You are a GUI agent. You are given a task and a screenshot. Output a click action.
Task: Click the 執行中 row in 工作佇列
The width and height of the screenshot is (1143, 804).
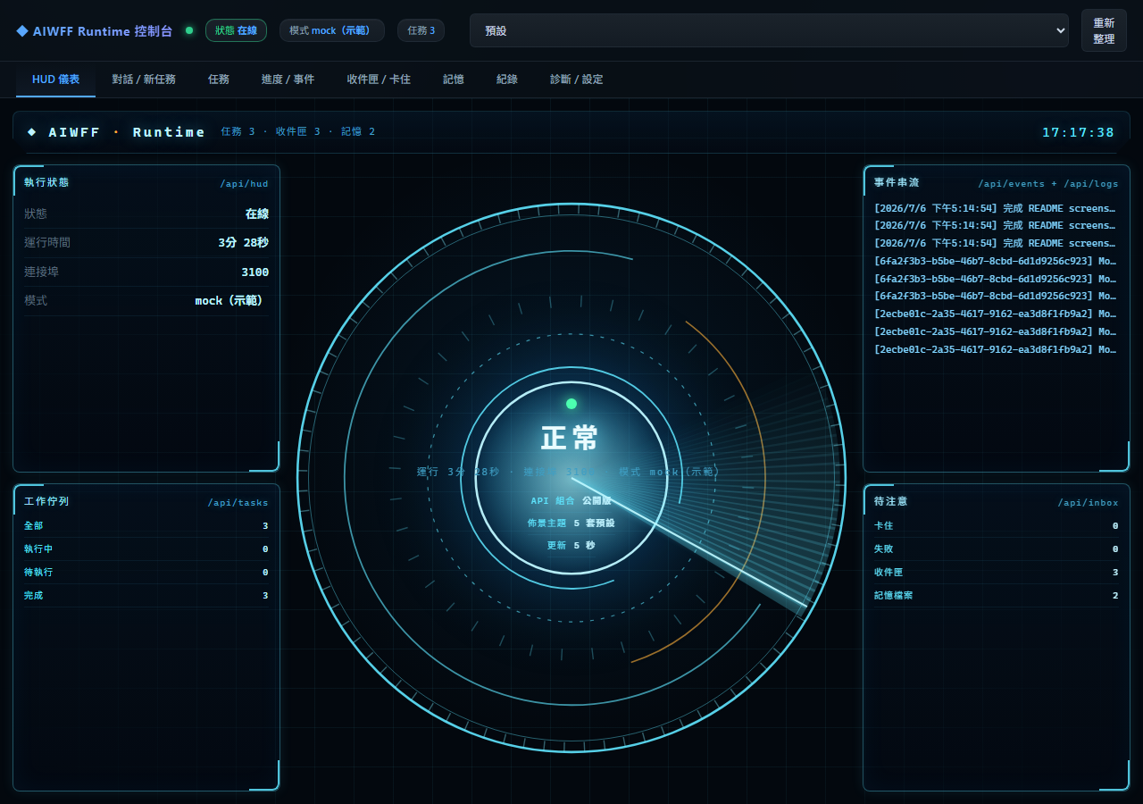tap(146, 549)
